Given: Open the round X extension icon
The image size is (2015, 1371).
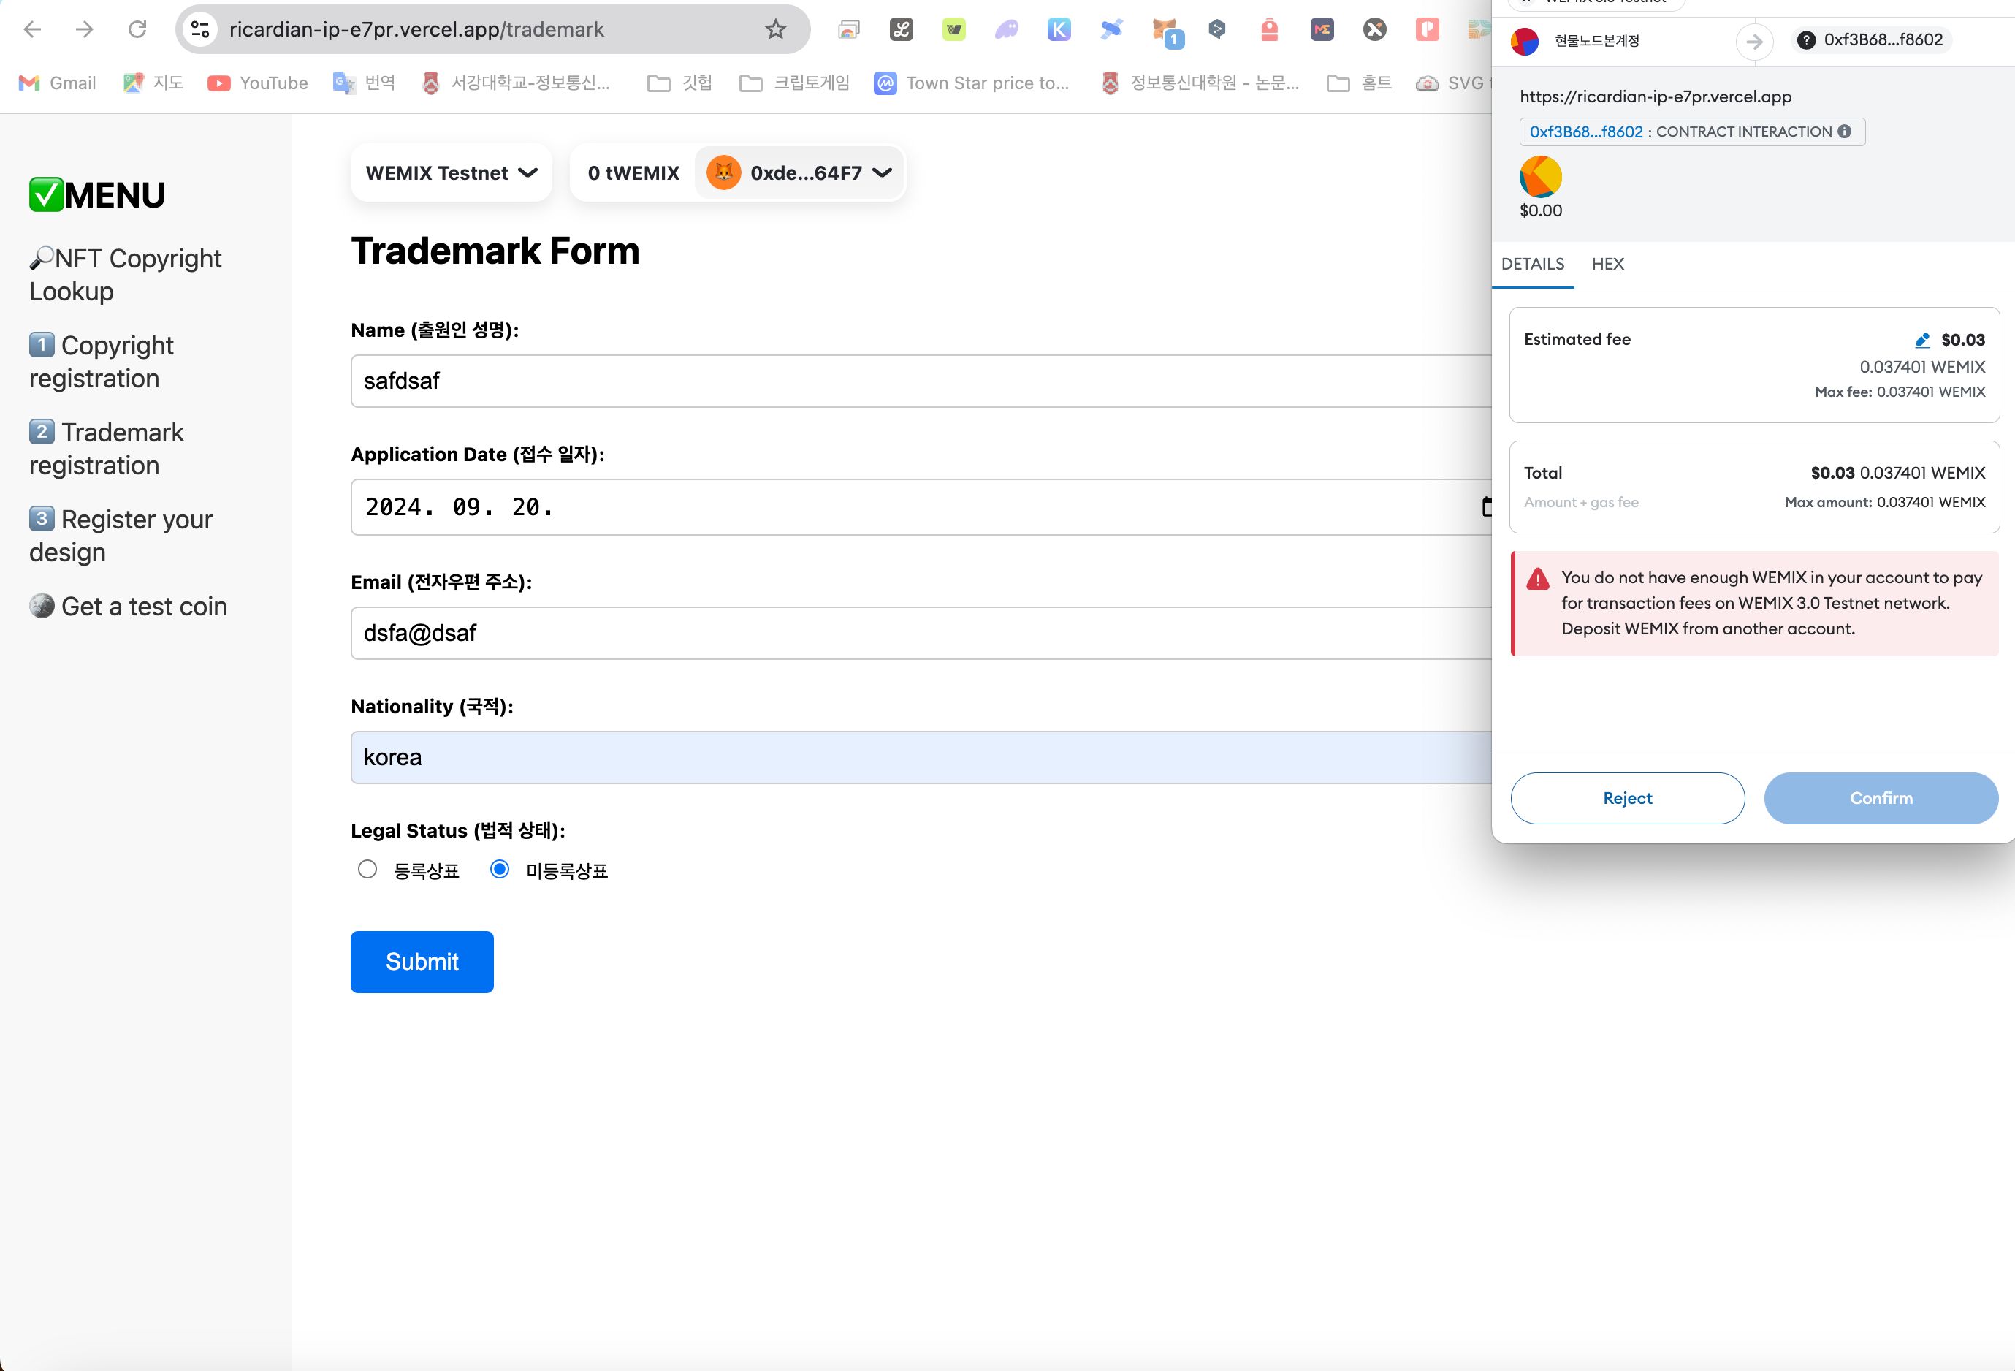Looking at the screenshot, I should point(1375,29).
